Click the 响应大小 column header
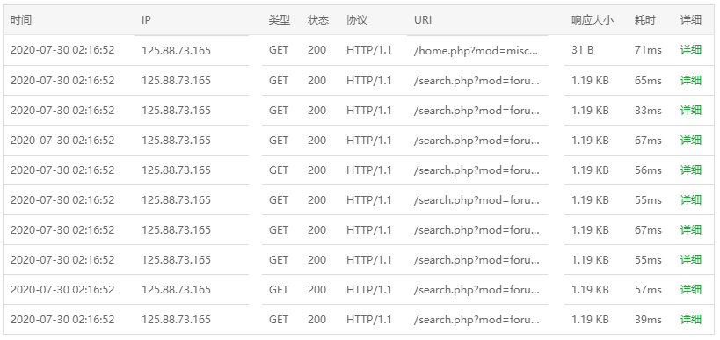This screenshot has width=720, height=340. 593,20
